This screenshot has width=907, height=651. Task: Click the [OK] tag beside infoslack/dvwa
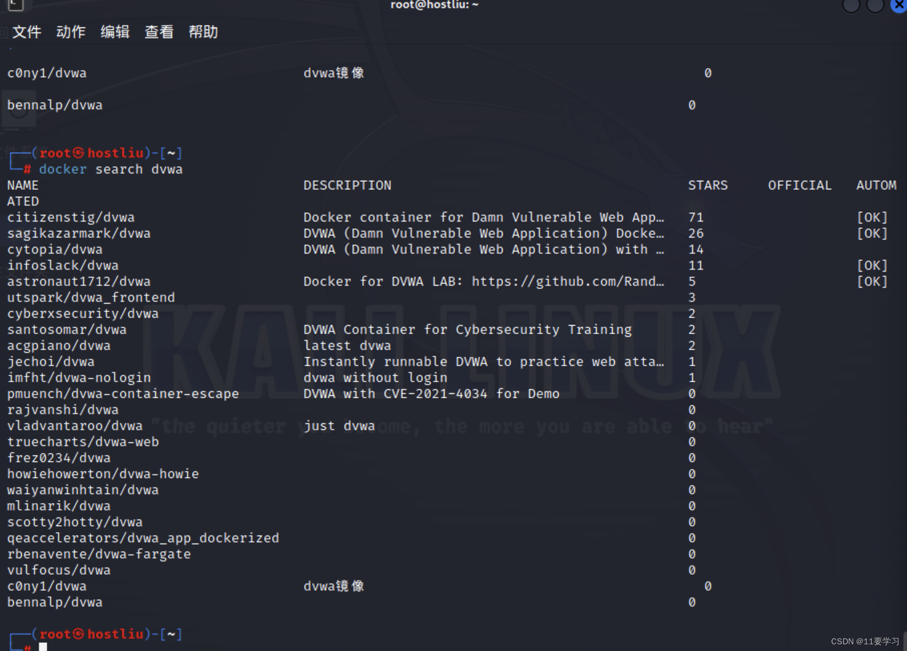pyautogui.click(x=873, y=265)
